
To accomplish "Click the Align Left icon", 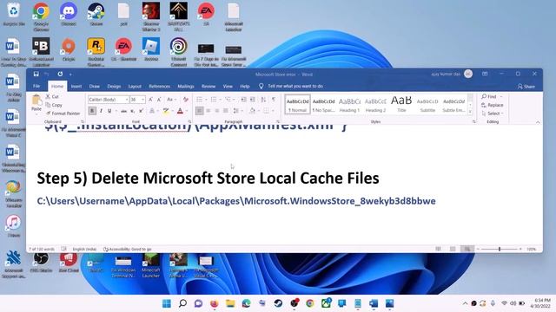I will pyautogui.click(x=200, y=111).
